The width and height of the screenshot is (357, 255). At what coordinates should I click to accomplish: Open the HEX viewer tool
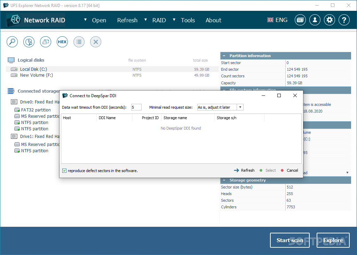(62, 42)
